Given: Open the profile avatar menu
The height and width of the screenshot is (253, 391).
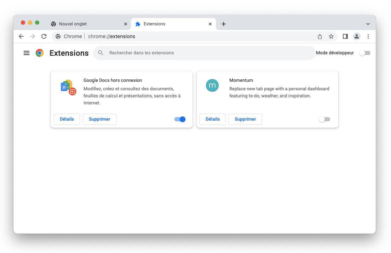Looking at the screenshot, I should (x=357, y=36).
